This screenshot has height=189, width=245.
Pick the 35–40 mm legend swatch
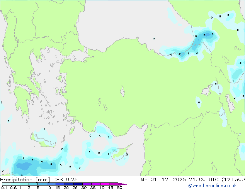[x=96, y=184]
